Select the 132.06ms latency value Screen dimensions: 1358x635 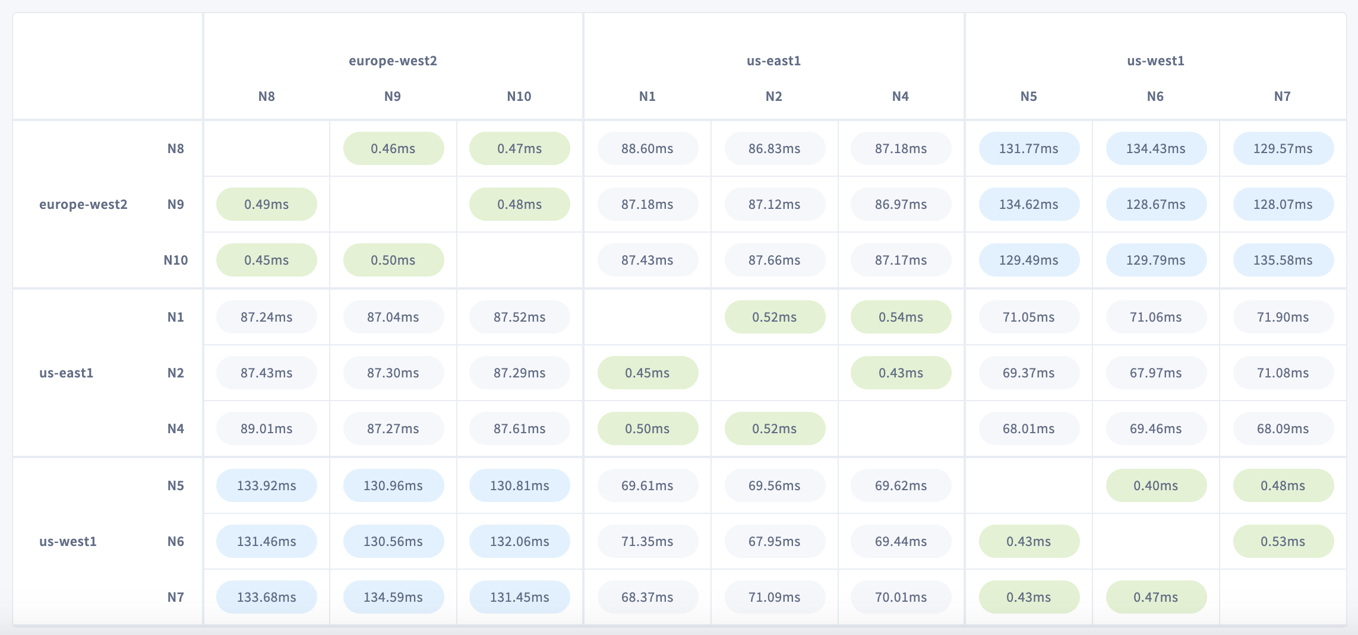point(519,541)
